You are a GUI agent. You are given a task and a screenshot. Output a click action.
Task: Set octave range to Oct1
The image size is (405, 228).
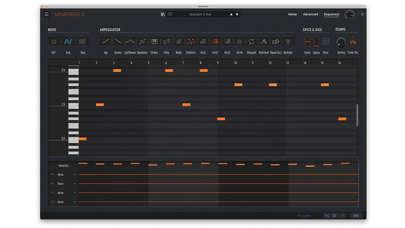[203, 42]
